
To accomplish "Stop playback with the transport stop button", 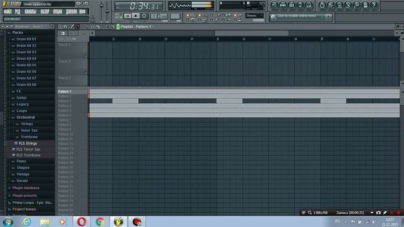I will coord(136,16).
